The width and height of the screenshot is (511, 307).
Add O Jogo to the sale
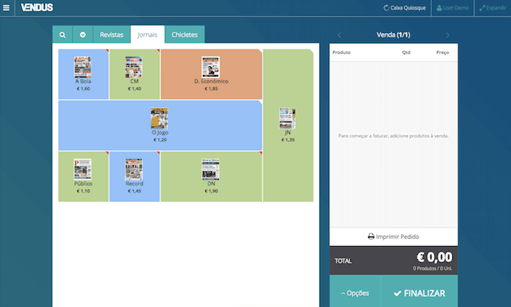(x=160, y=125)
